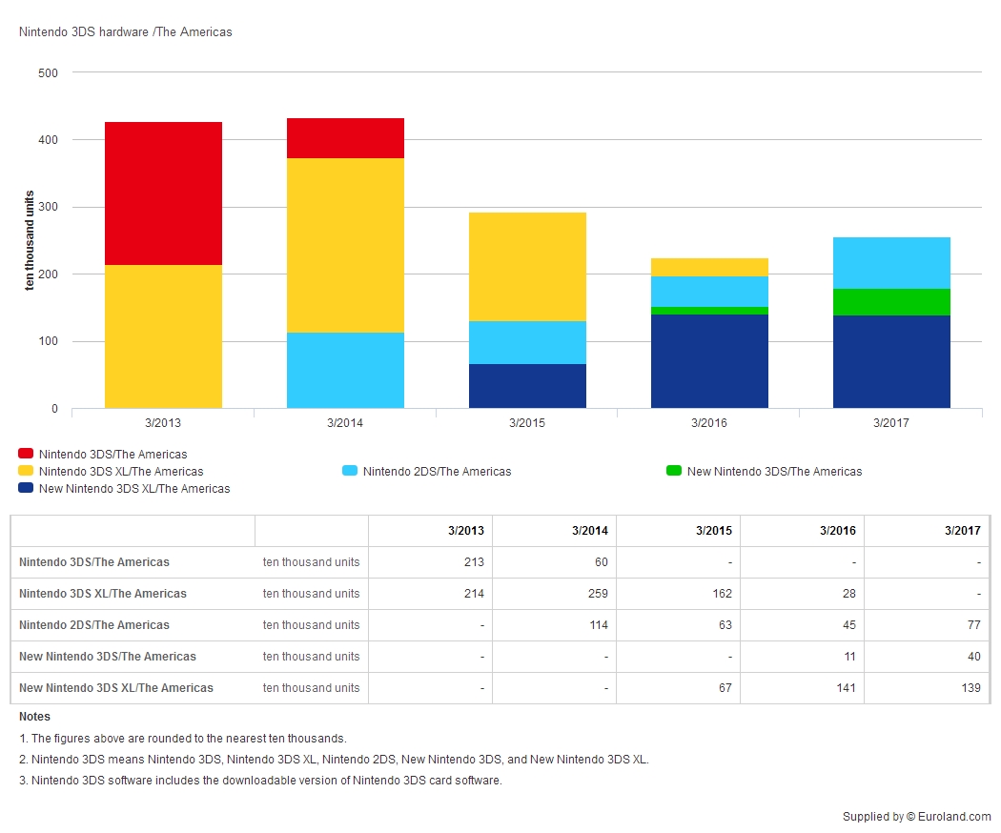1001x833 pixels.
Task: Click the table cell with value 77
Action: click(x=927, y=625)
